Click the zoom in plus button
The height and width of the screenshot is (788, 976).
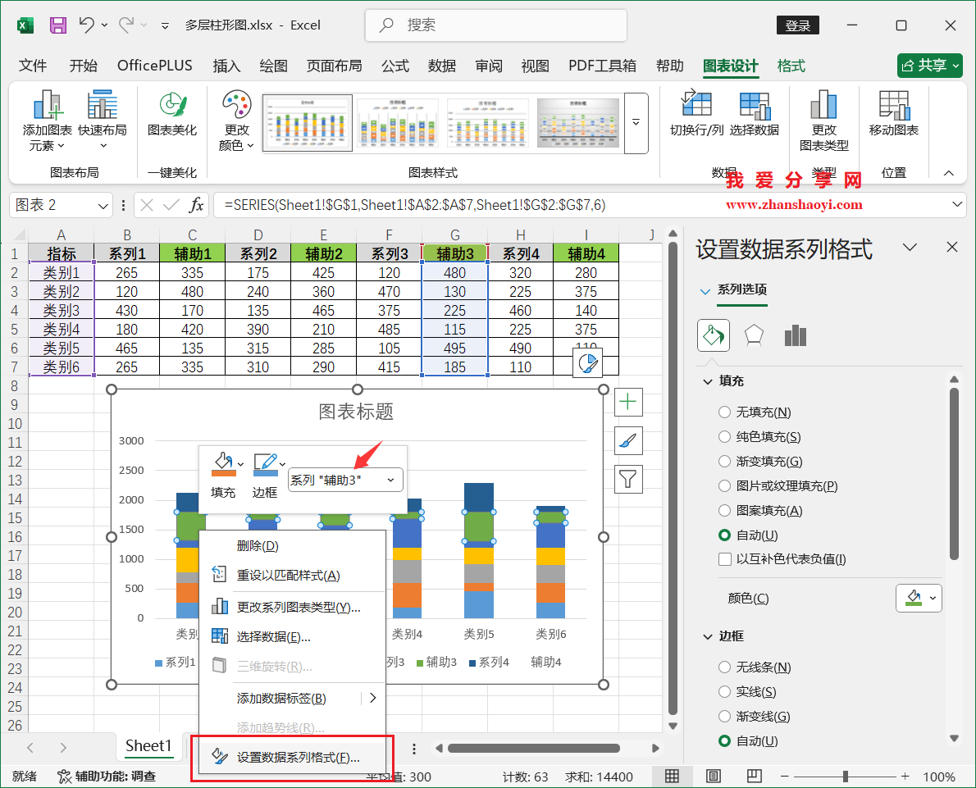click(905, 777)
